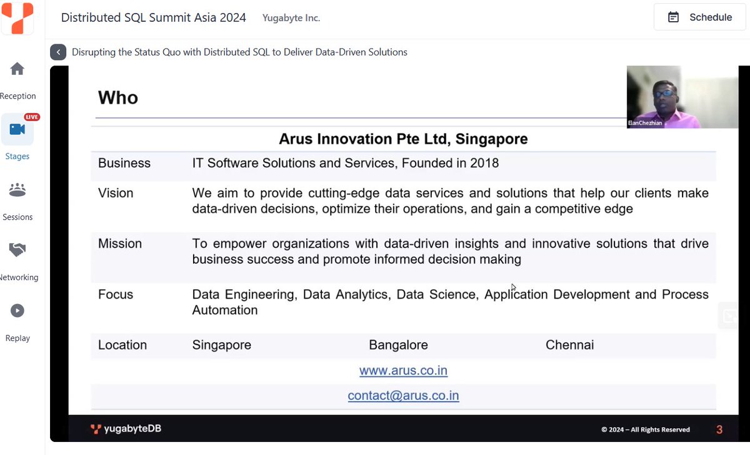Open Replay using the play icon

point(17,310)
